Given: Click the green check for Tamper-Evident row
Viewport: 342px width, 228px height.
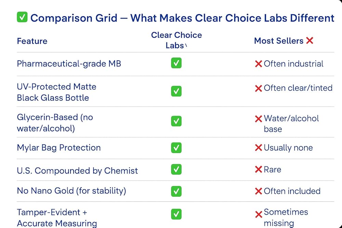Looking at the screenshot, I should 176,214.
